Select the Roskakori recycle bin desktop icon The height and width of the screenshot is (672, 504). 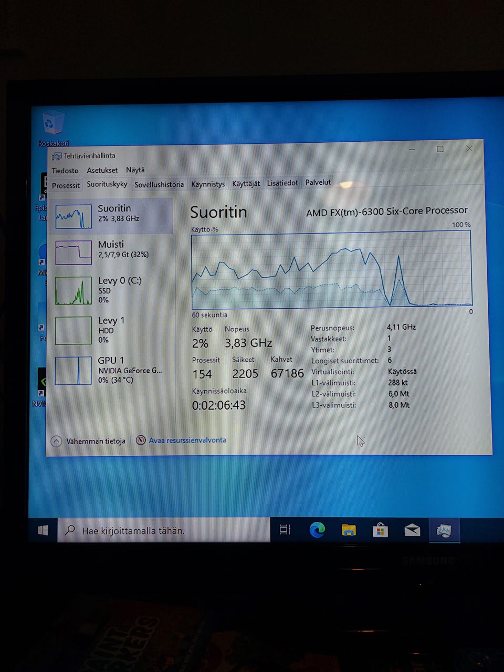point(52,129)
